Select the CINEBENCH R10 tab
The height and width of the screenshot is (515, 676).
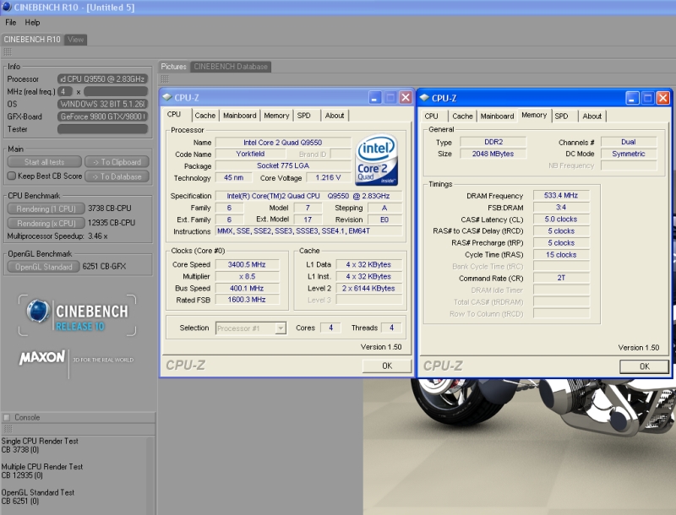32,40
